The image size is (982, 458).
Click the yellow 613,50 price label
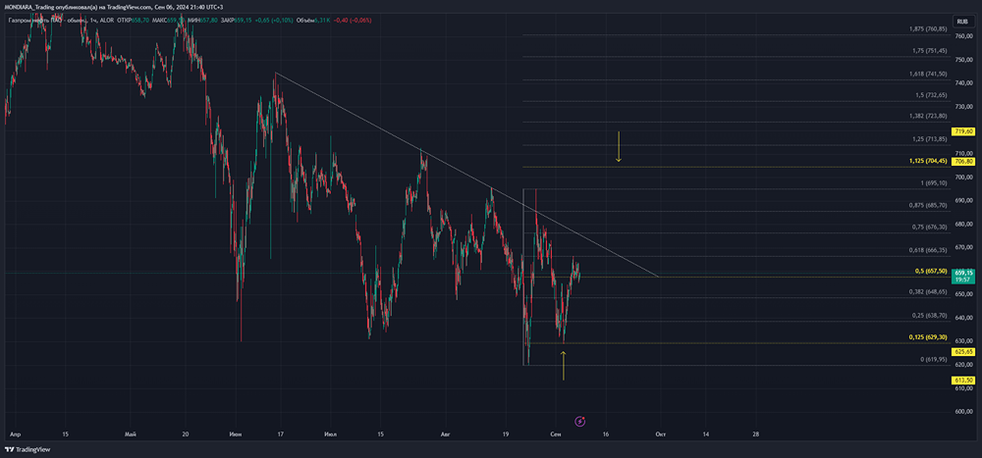coord(962,381)
